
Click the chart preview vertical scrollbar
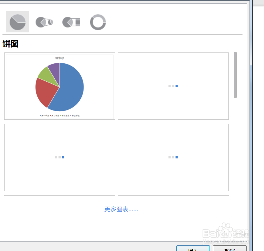click(235, 75)
